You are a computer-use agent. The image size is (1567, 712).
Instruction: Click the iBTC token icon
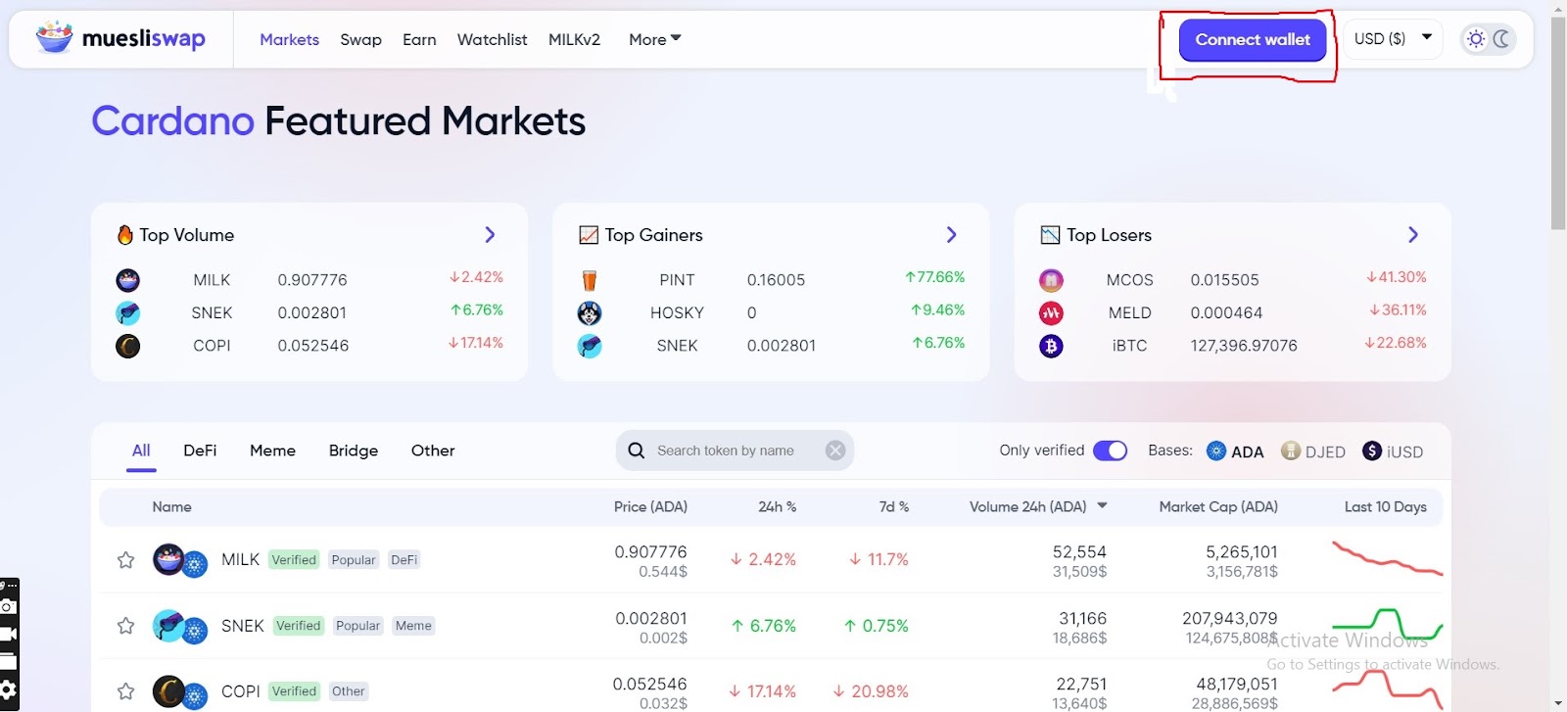pos(1051,346)
